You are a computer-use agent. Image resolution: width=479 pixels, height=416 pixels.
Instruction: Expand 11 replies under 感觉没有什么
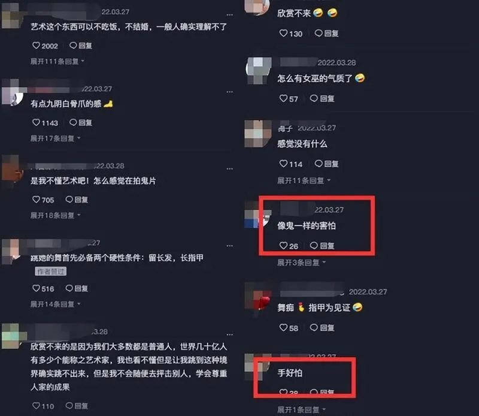pos(304,180)
